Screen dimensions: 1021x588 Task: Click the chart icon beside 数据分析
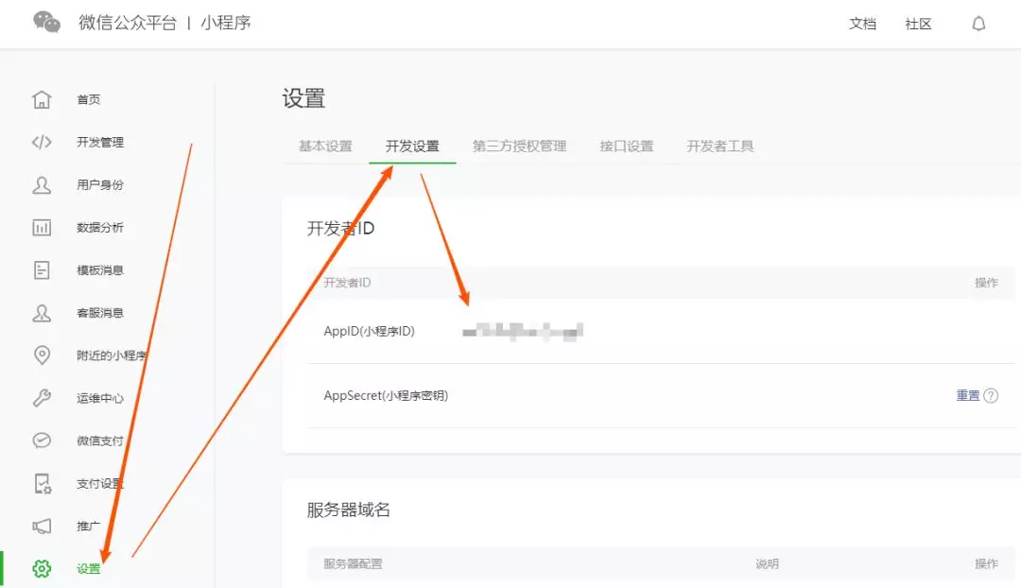pyautogui.click(x=42, y=227)
